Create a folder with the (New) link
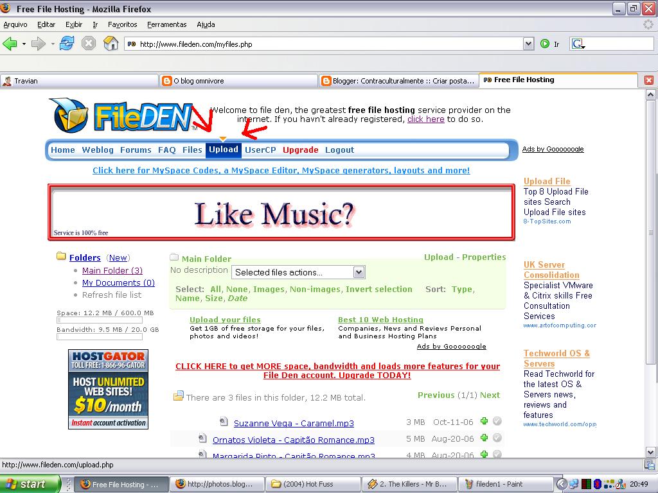 pyautogui.click(x=118, y=258)
